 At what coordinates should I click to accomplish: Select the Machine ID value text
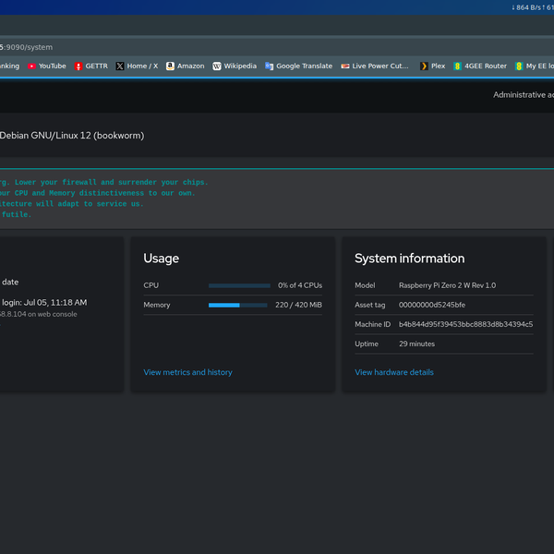[465, 324]
